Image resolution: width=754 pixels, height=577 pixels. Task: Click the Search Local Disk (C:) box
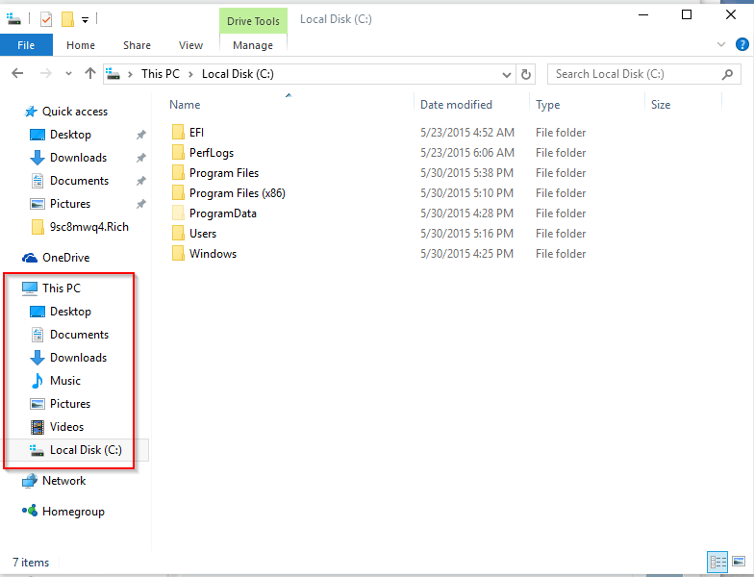(x=635, y=74)
